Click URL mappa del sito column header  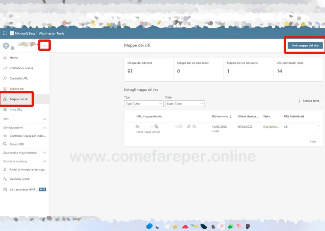pos(149,116)
